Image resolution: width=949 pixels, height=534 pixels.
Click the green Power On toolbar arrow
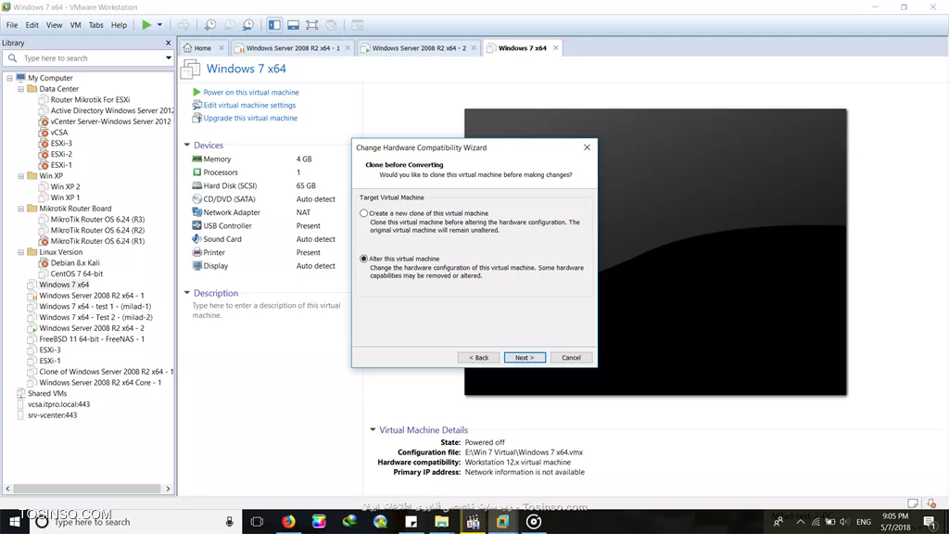coord(146,25)
